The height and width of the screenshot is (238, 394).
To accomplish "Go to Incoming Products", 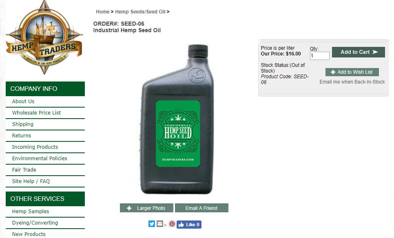I will tap(35, 147).
